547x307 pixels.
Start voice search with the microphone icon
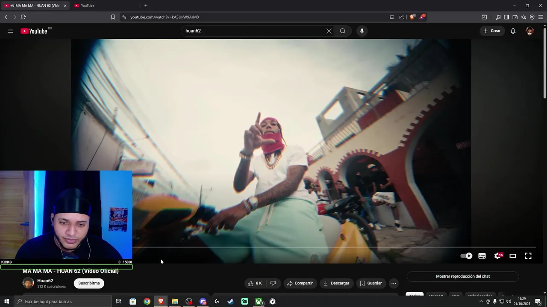362,31
